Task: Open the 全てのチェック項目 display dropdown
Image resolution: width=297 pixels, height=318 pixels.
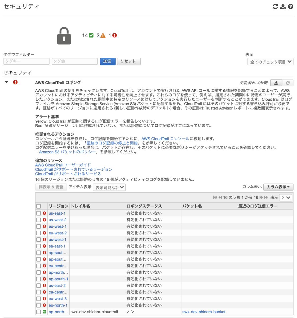Action: click(270, 61)
